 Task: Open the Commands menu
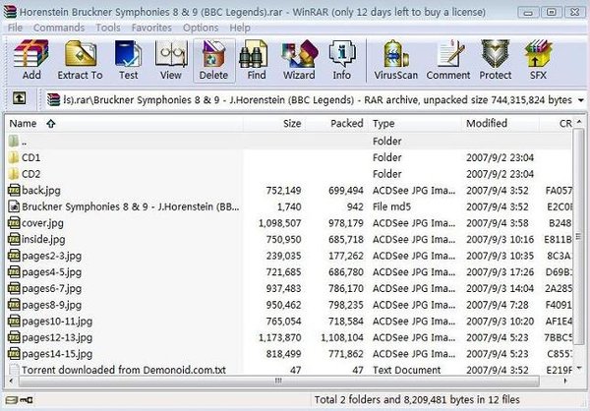click(59, 28)
